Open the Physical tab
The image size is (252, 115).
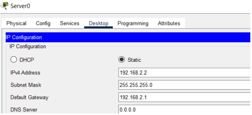coord(16,24)
